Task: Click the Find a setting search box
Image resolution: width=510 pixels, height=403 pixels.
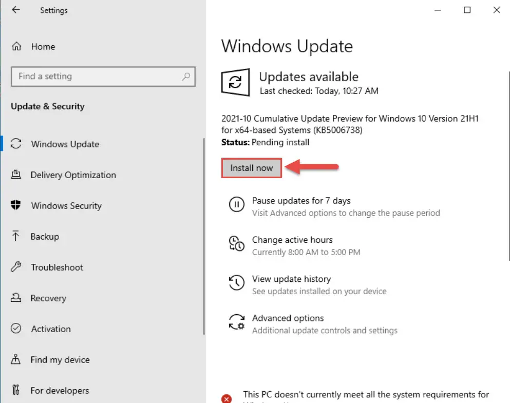Action: [103, 76]
